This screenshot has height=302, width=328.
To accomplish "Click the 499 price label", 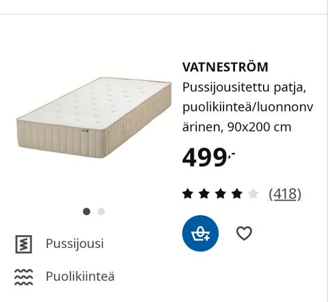I will (x=208, y=157).
